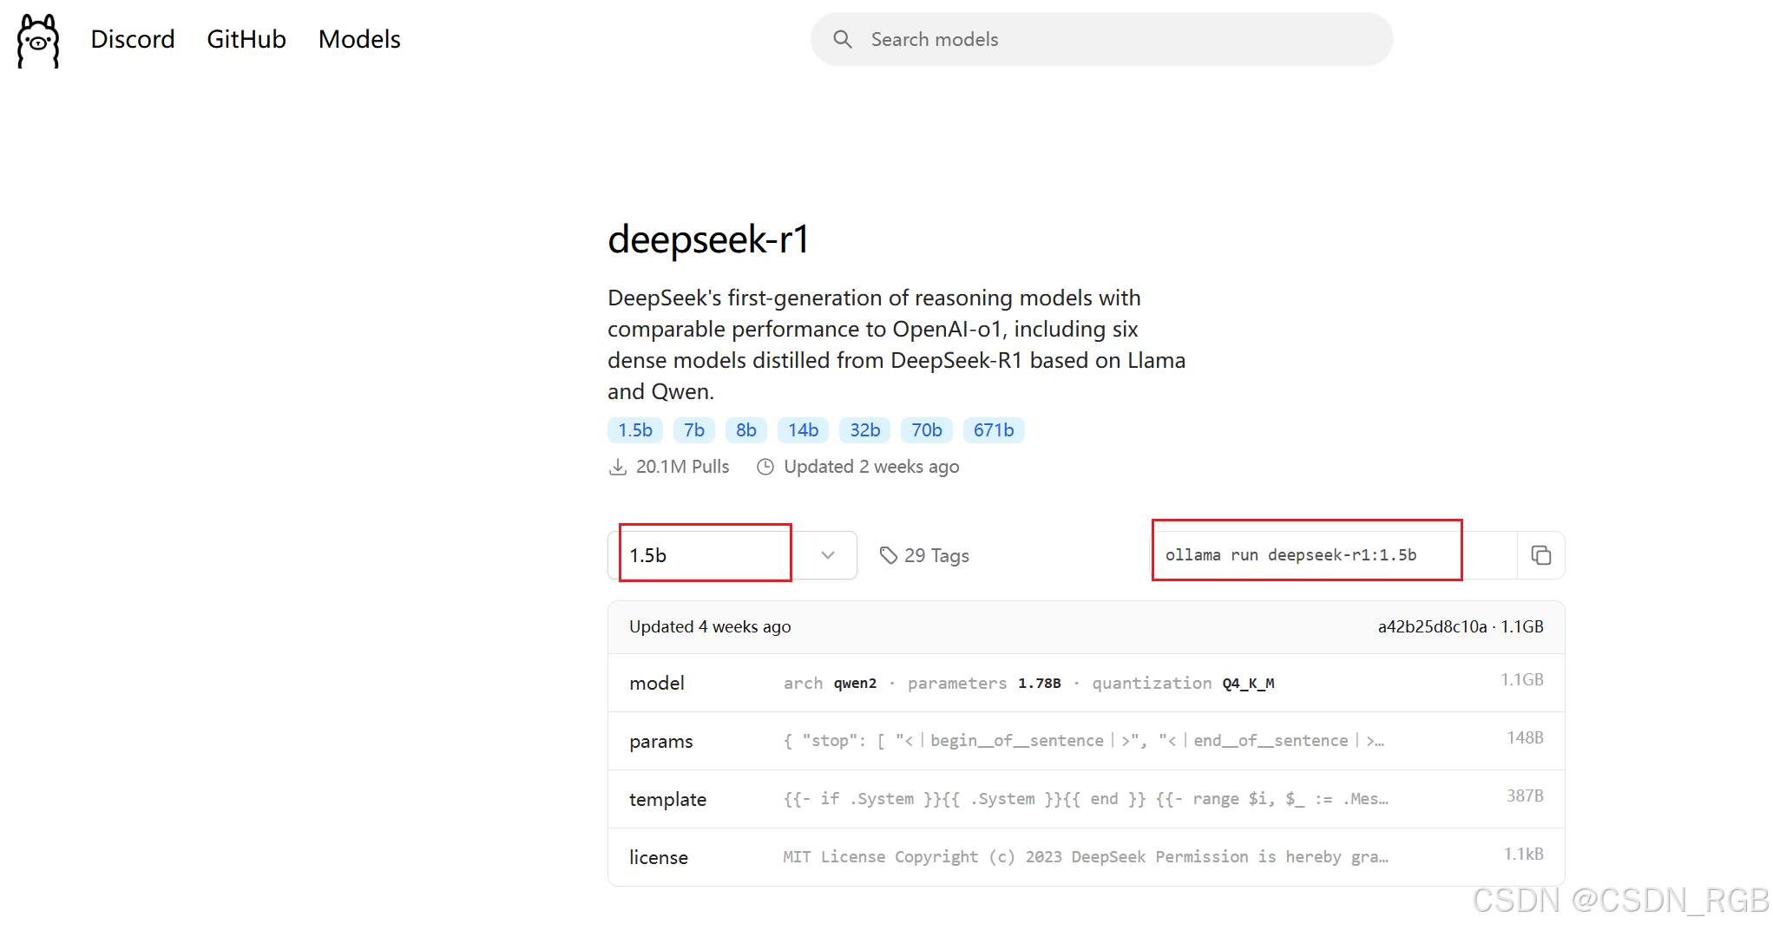Click the Ollama llama logo

[x=38, y=40]
